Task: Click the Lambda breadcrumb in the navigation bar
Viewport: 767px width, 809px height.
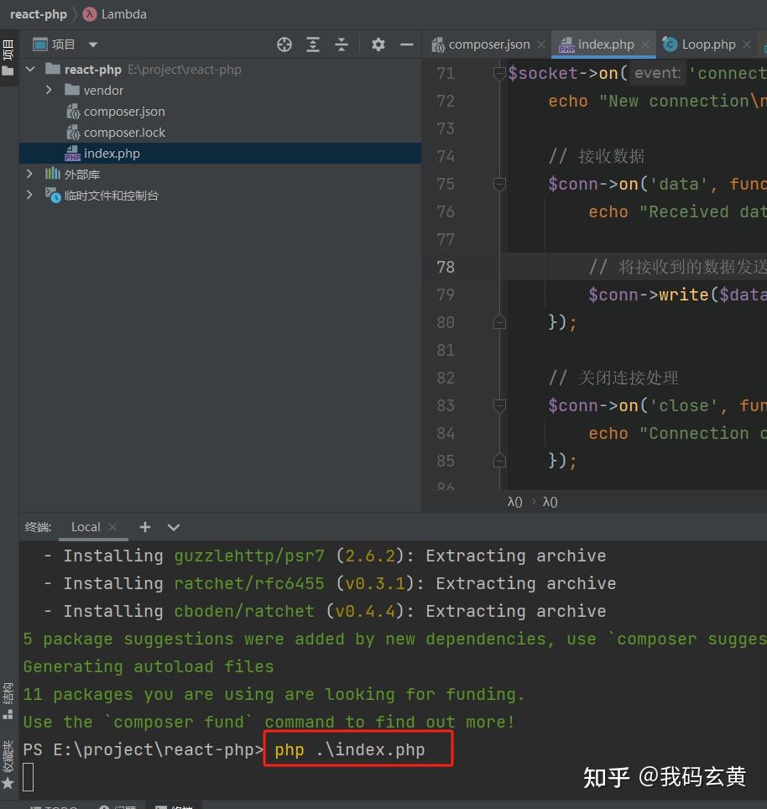Action: 123,13
